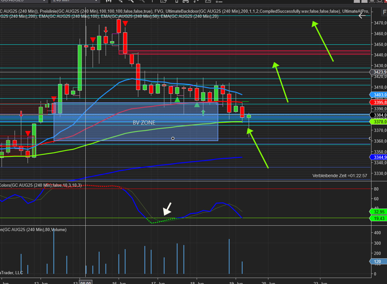Open the 240 Min interval dropdown
Image resolution: width=387 pixels, height=284 pixels.
(96, 1)
